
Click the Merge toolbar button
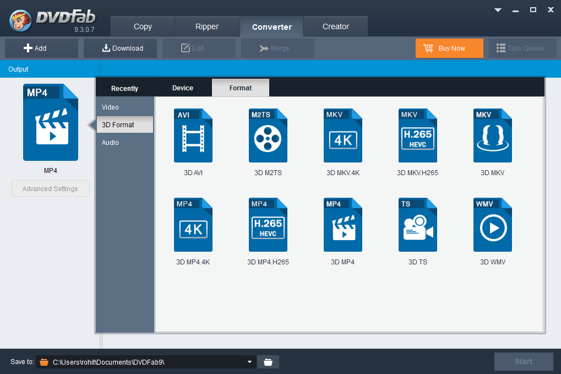coord(277,48)
